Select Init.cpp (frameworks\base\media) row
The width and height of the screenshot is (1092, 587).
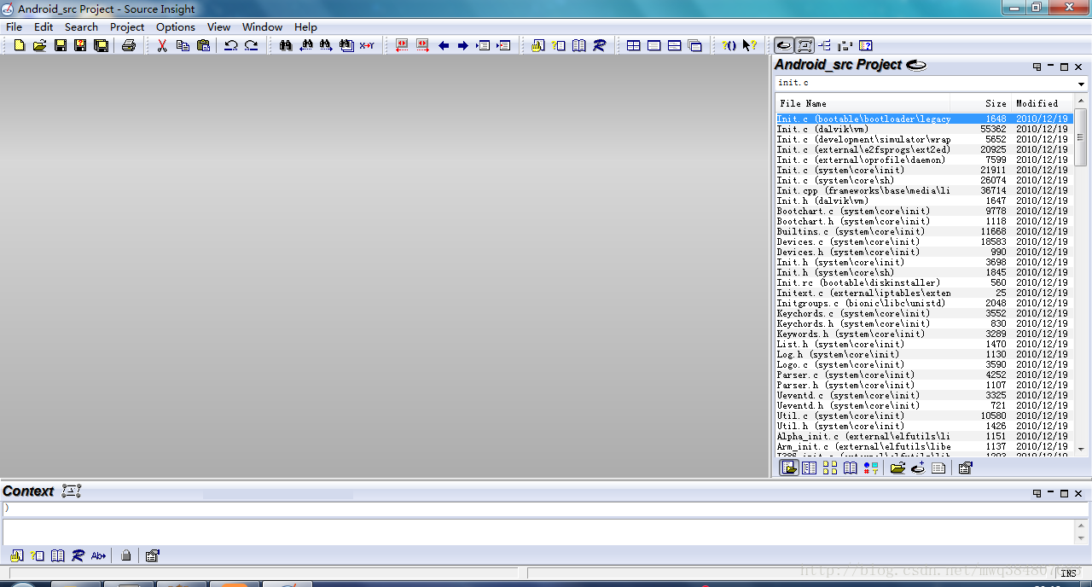click(923, 190)
